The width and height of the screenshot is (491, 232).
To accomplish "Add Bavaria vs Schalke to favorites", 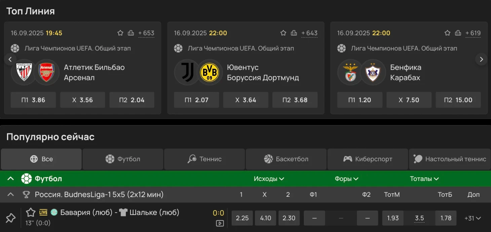I will [31, 212].
